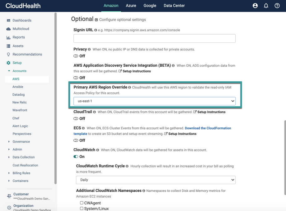Click the Multicloud cloud icon

pos(8,29)
